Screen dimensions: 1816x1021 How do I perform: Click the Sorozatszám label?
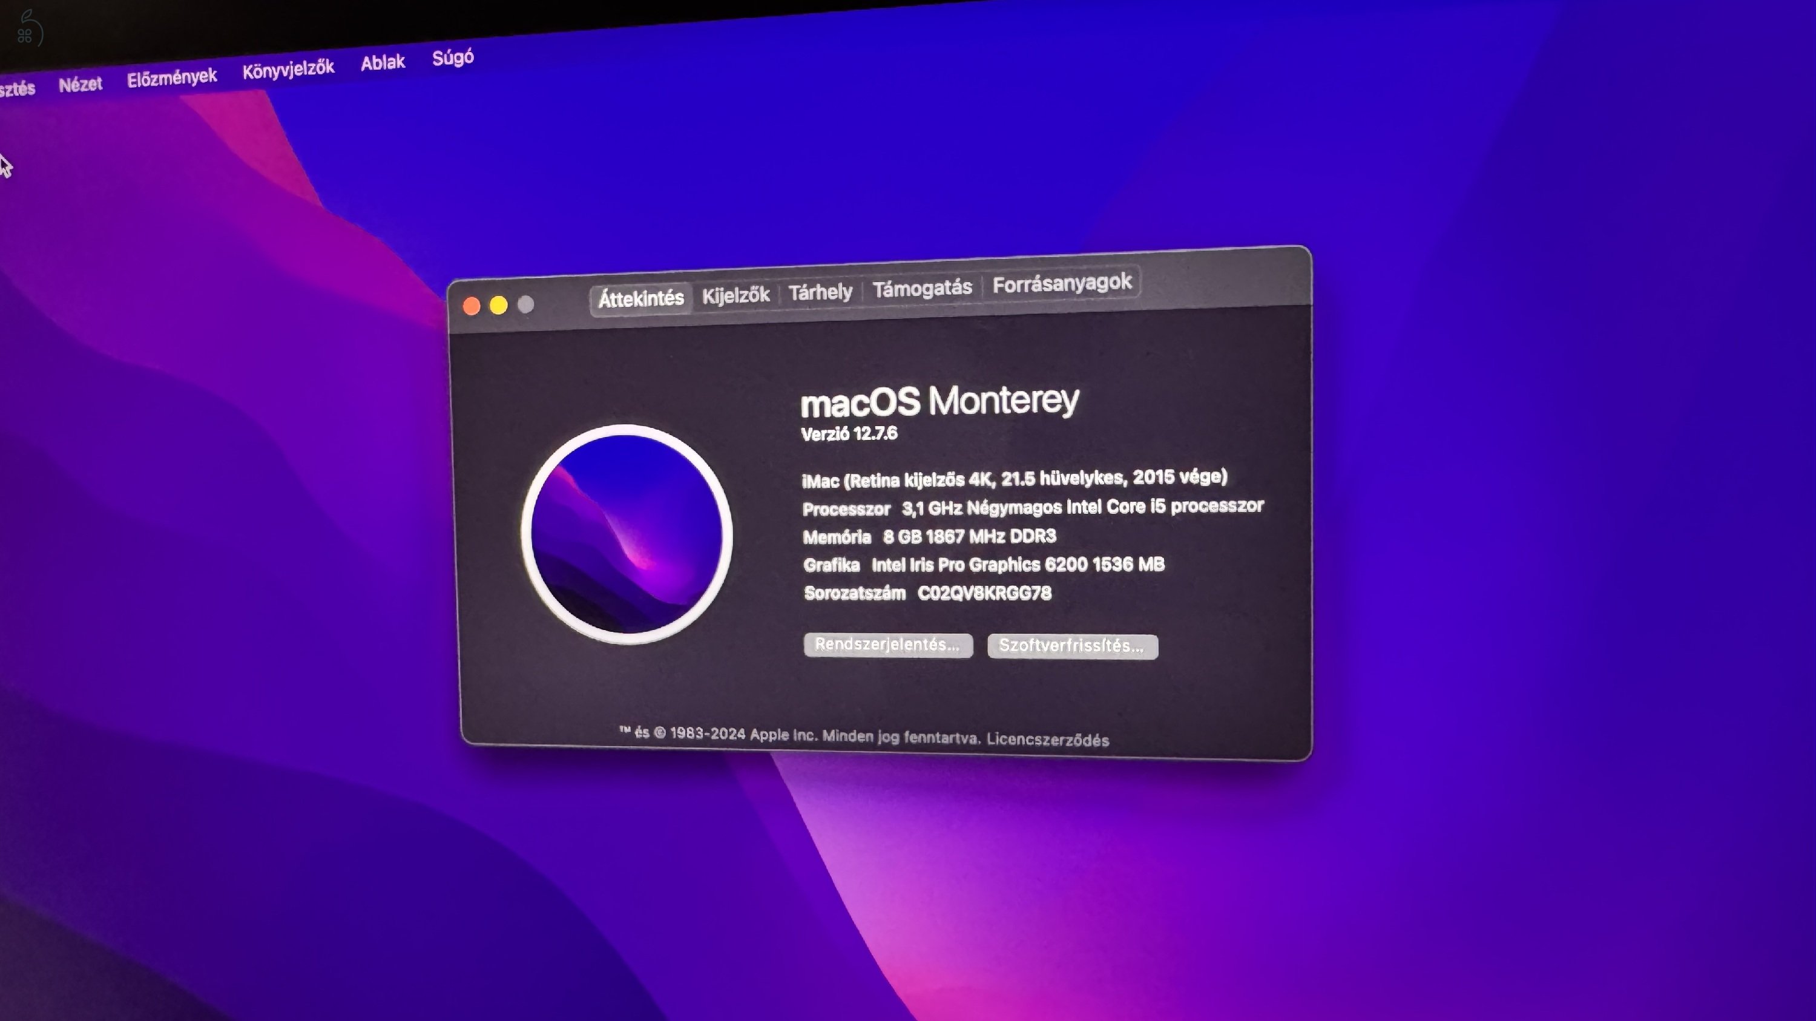pos(854,593)
